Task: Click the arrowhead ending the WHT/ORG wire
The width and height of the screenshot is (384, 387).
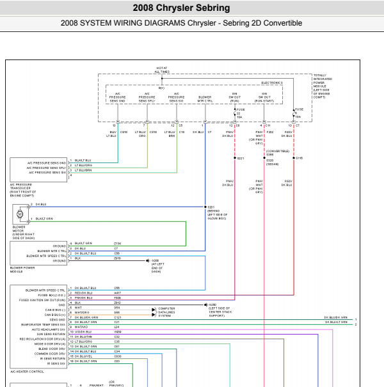Action: pos(154,315)
